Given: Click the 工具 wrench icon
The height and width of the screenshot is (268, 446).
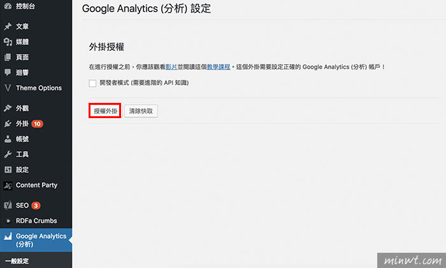Looking at the screenshot, I should (x=8, y=154).
